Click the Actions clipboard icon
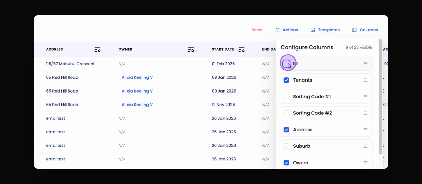 tap(277, 30)
